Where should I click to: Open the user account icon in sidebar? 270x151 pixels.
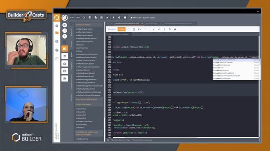coord(57,42)
